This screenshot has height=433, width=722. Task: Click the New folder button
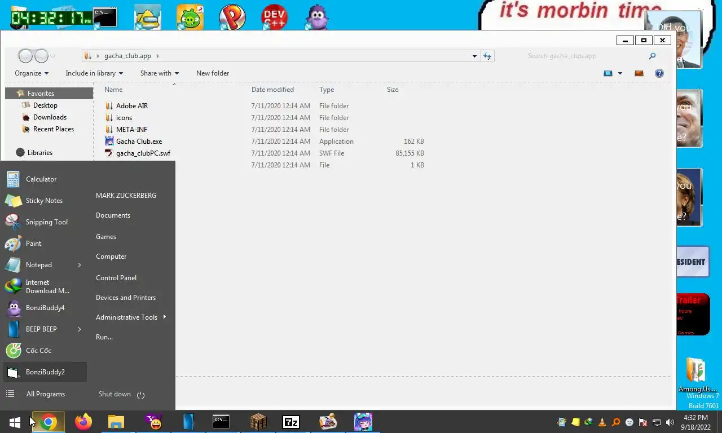point(213,73)
